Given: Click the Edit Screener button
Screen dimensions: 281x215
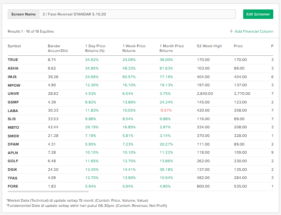Looking at the screenshot, I should coord(258,14).
